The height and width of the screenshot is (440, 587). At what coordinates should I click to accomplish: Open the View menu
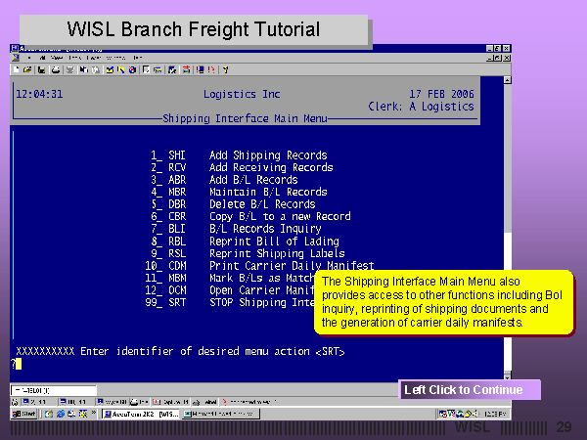57,58
